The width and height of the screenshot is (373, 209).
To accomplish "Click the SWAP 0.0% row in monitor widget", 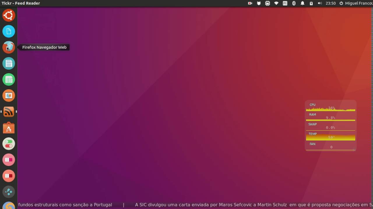I will pos(330,126).
